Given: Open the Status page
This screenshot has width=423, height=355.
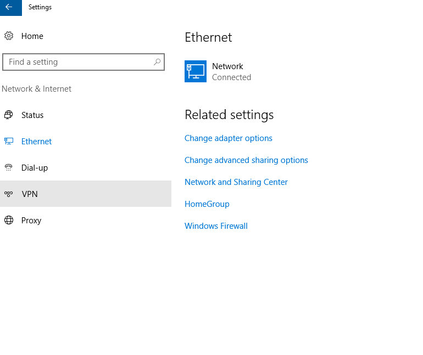Looking at the screenshot, I should point(86,115).
